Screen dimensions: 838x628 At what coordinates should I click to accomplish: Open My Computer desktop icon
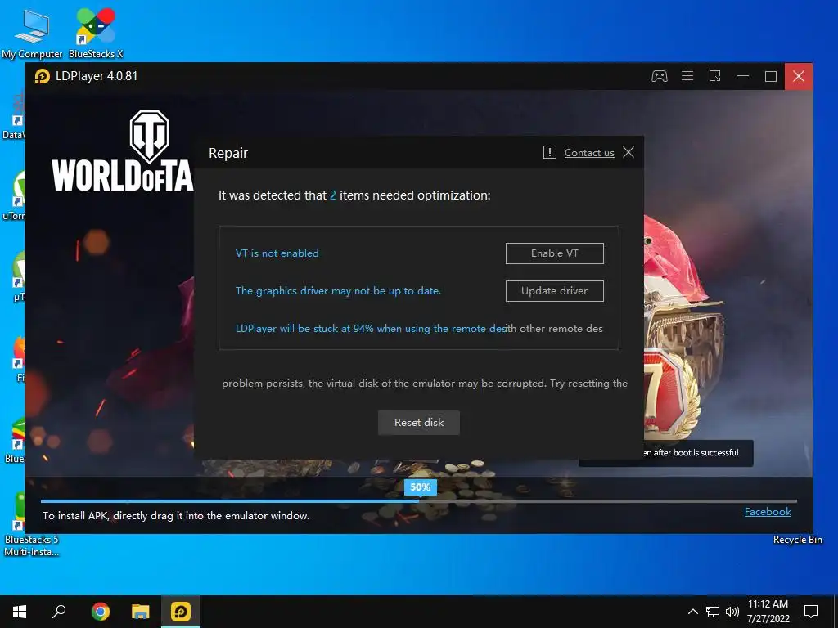tap(32, 34)
